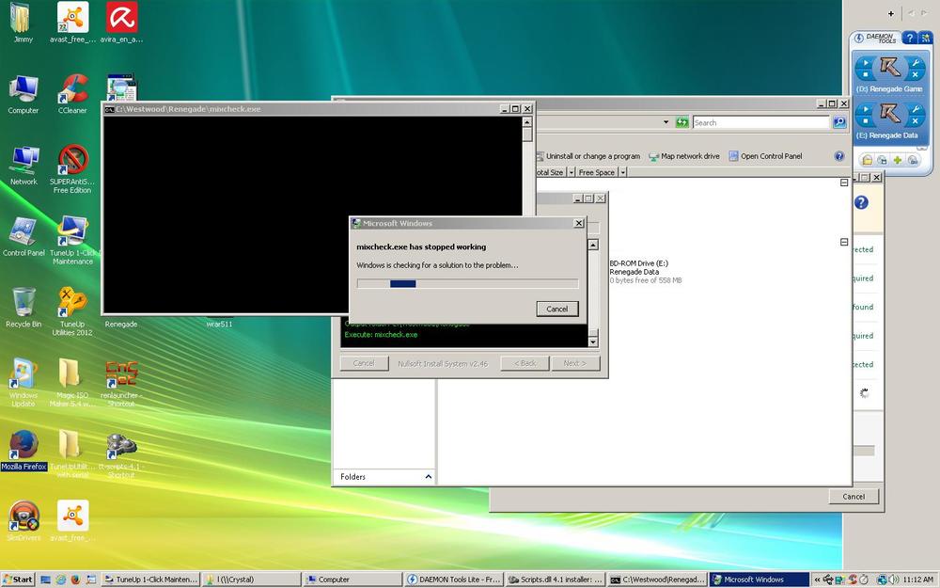
Task: Launch Firefox from Quick Launch bar
Action: point(75,580)
